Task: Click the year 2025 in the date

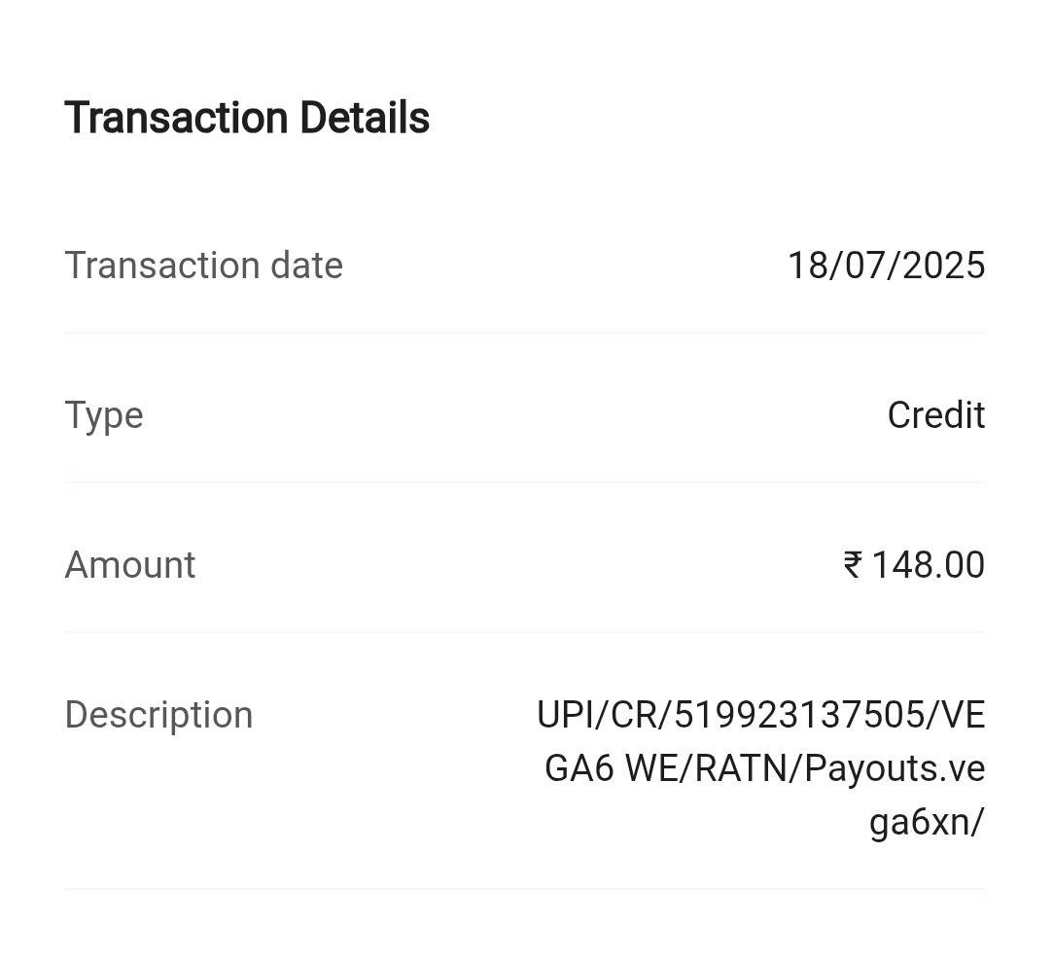Action: (943, 266)
